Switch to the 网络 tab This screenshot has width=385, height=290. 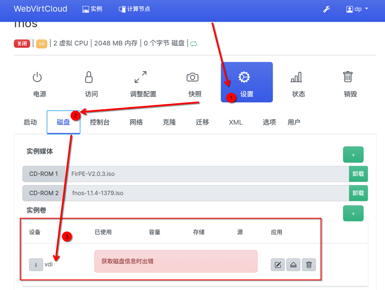pos(136,122)
